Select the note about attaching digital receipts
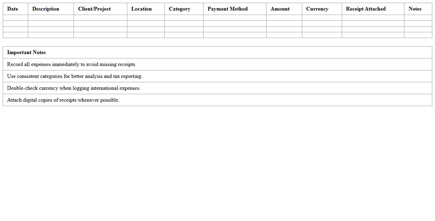This screenshot has width=435, height=221. tap(63, 100)
